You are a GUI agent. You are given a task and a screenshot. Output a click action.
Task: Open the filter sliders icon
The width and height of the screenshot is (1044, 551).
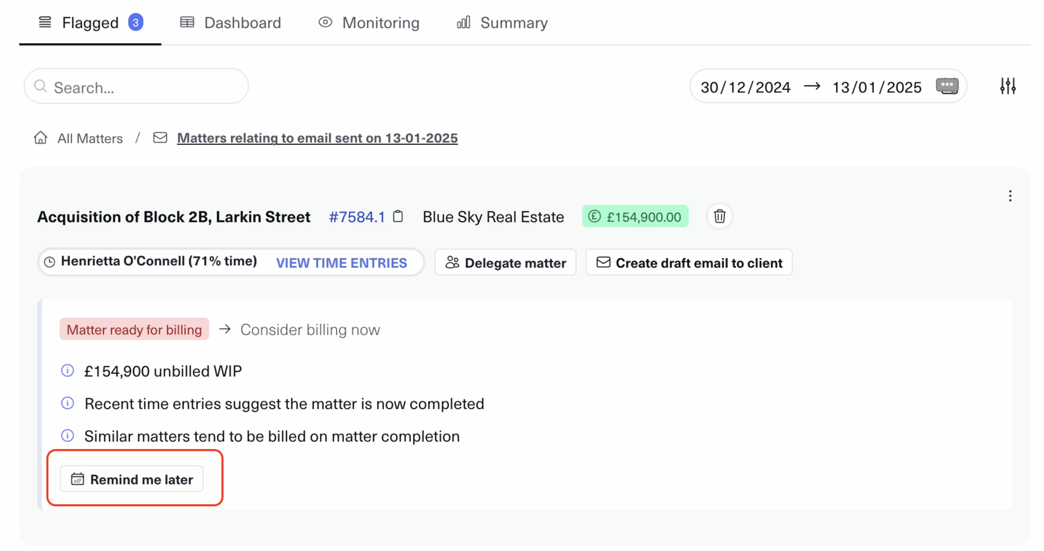click(1008, 86)
